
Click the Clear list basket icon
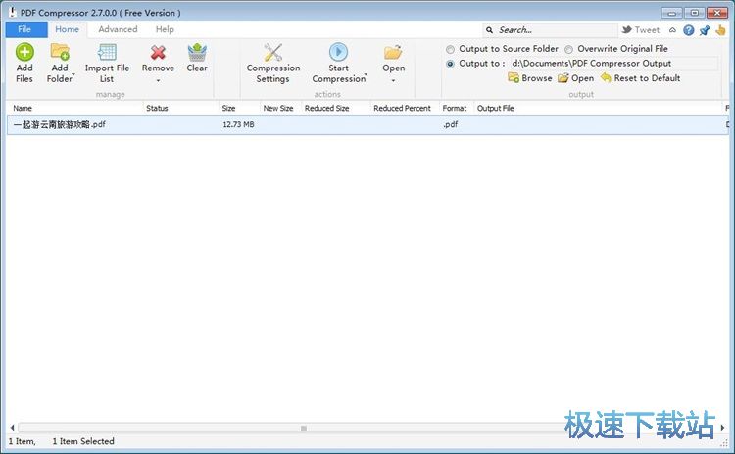197,53
